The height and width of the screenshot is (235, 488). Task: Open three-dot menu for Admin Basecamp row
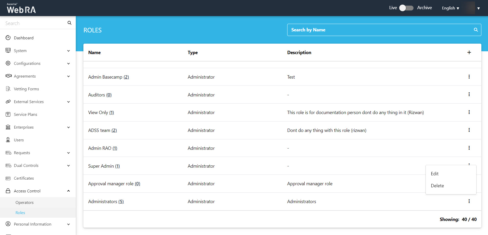(469, 77)
